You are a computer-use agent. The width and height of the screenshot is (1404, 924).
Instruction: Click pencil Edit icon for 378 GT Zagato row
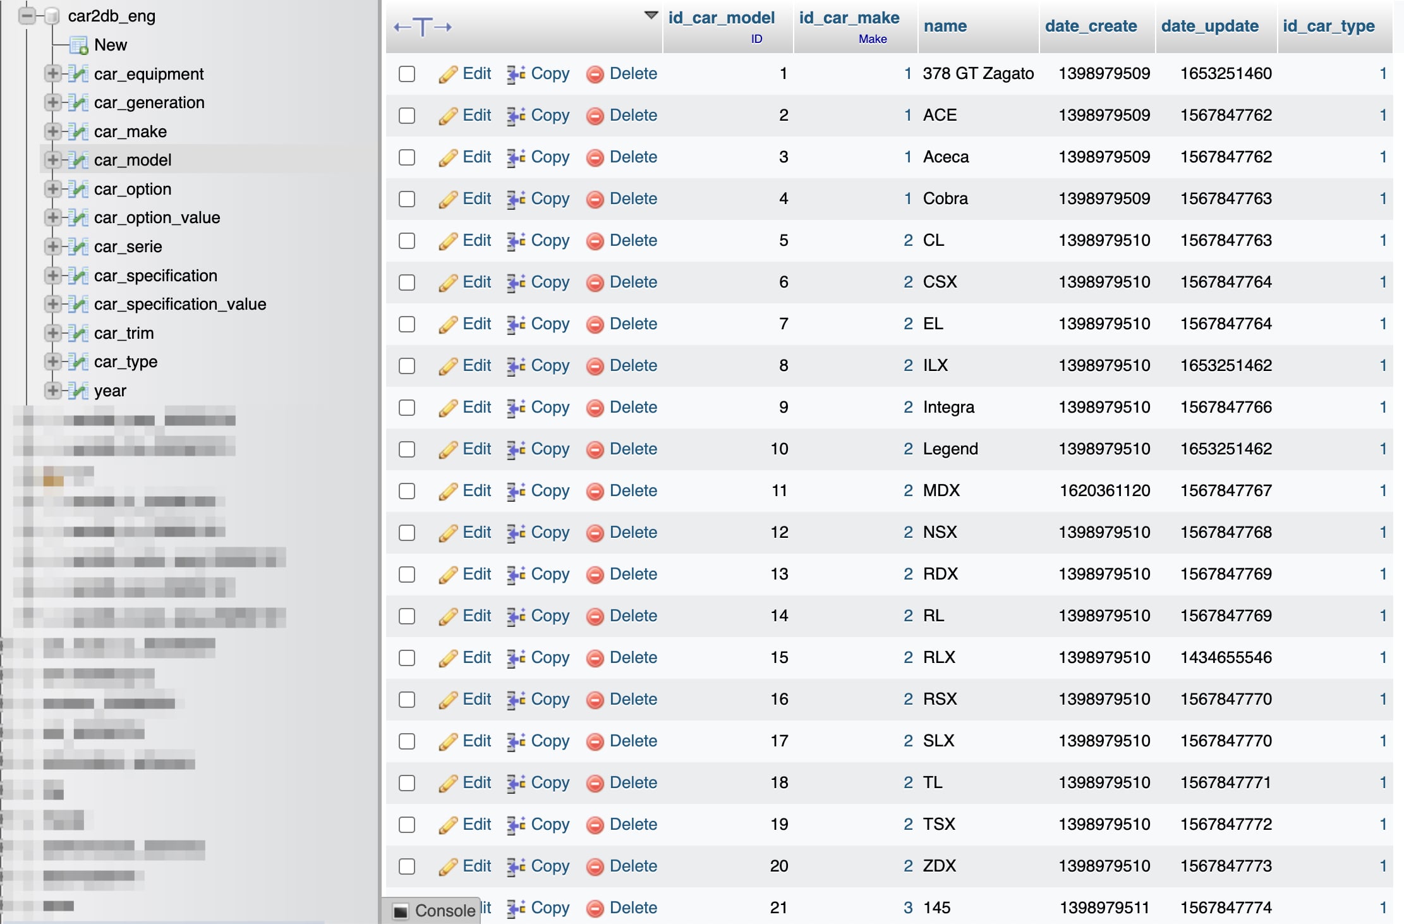click(x=448, y=74)
